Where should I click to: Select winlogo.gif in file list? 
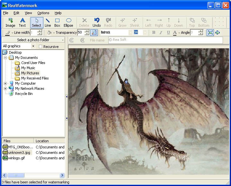[x=16, y=158]
